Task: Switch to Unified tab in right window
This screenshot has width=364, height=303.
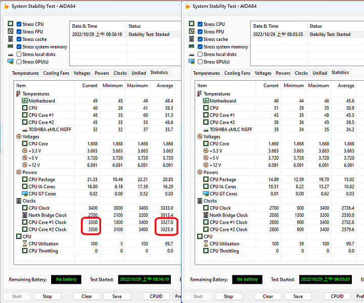Action: (320, 73)
